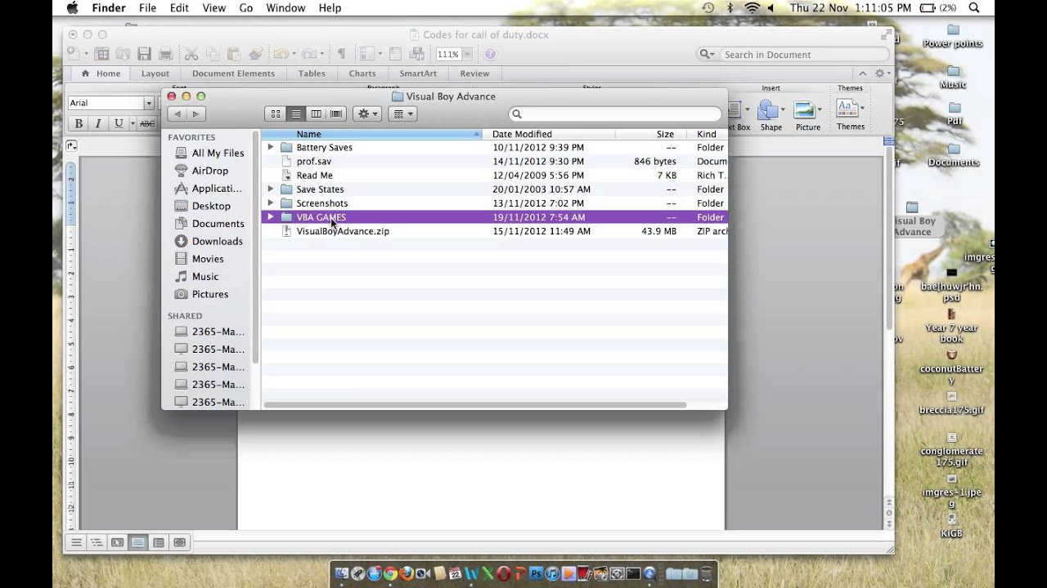This screenshot has height=588, width=1047.
Task: Switch Finder to column view
Action: (316, 114)
